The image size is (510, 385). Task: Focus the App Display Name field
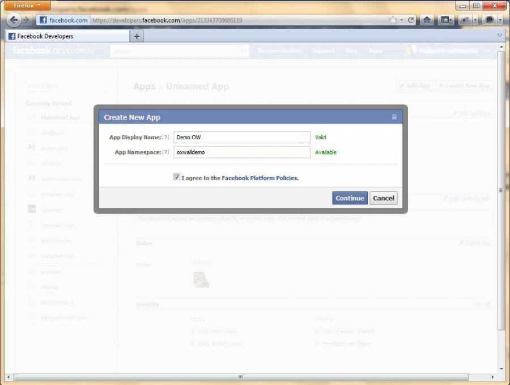(241, 137)
